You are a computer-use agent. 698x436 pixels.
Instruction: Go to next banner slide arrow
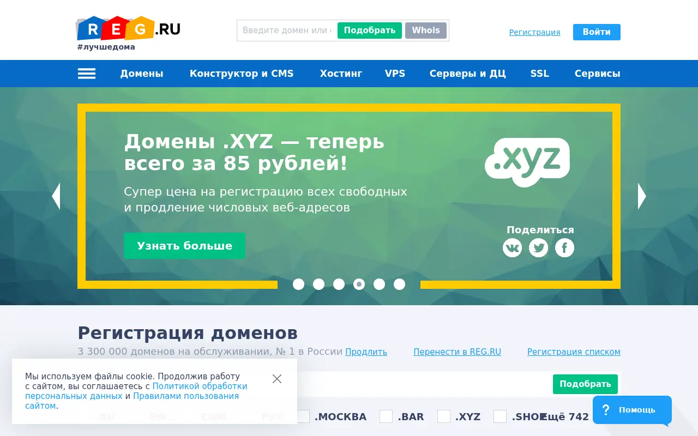tap(642, 196)
